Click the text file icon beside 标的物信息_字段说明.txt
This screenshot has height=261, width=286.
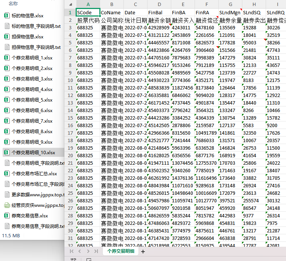click(x=7, y=26)
